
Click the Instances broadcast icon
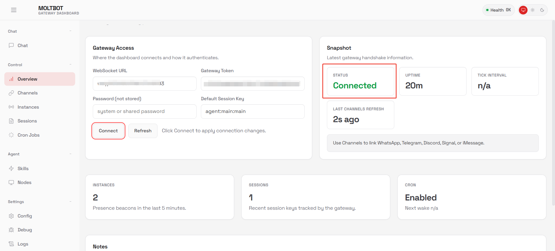[11, 107]
